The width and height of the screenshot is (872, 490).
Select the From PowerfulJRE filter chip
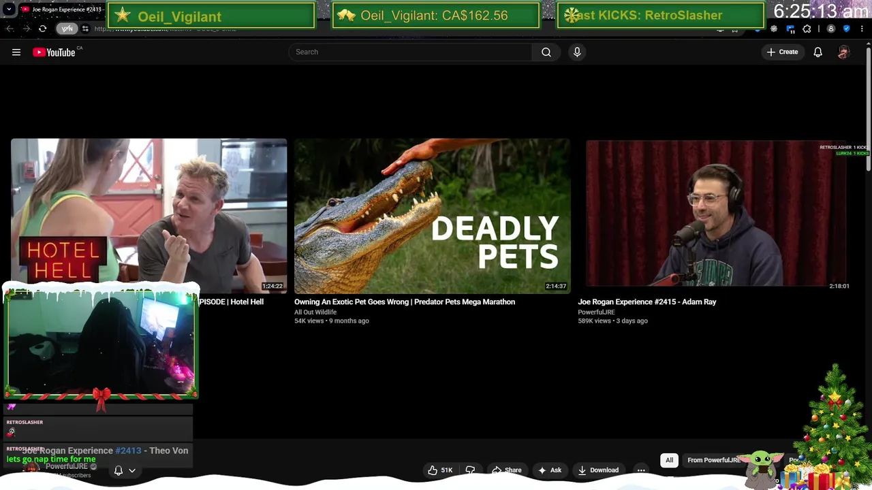(713, 460)
